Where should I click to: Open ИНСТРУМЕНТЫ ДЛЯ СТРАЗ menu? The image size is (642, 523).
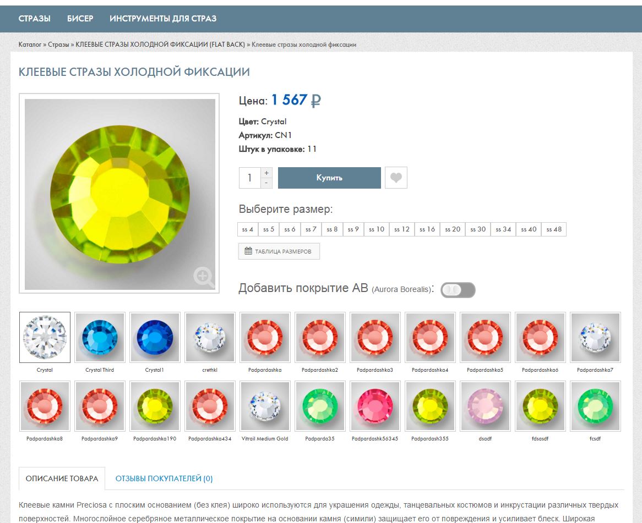[163, 18]
